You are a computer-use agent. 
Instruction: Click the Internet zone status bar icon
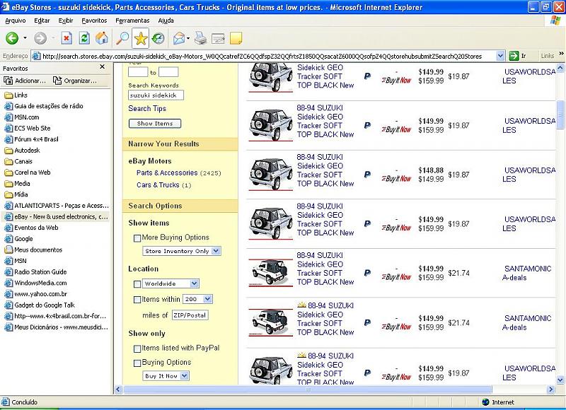[x=485, y=402]
